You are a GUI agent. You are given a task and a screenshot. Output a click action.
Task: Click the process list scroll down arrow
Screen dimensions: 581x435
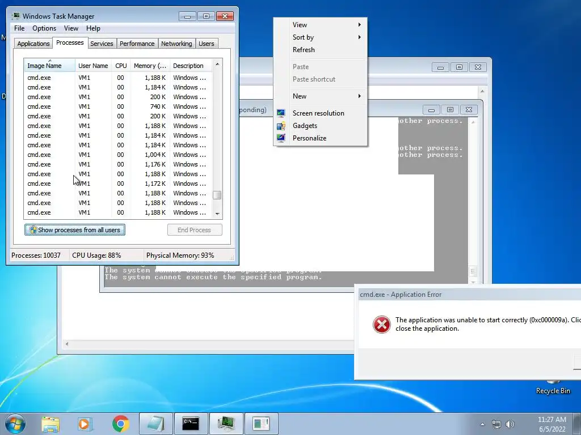[217, 214]
